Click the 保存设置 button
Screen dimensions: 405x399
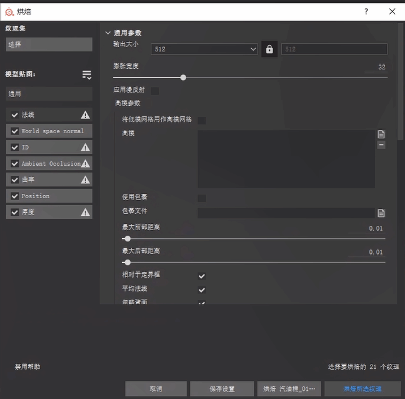click(222, 388)
